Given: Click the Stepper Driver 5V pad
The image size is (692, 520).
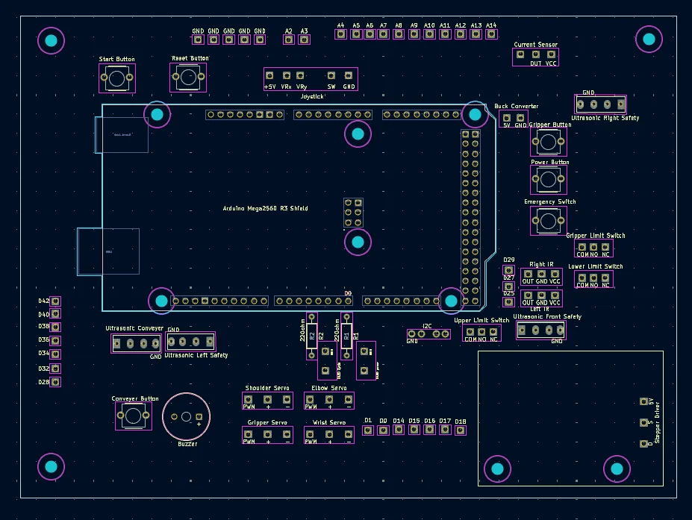Looking at the screenshot, I should 644,401.
